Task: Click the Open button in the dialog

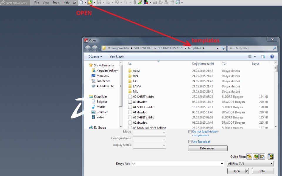Action: tap(236, 171)
